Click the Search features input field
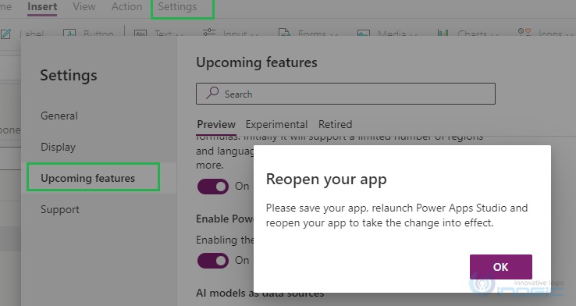Viewport: 576px width, 306px height. [346, 94]
